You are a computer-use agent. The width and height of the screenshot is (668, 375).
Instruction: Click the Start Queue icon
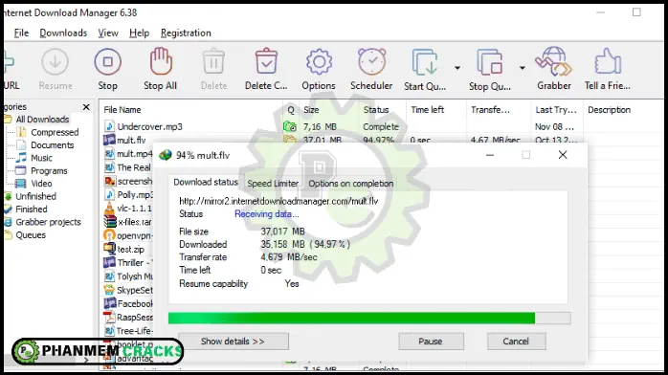(425, 62)
